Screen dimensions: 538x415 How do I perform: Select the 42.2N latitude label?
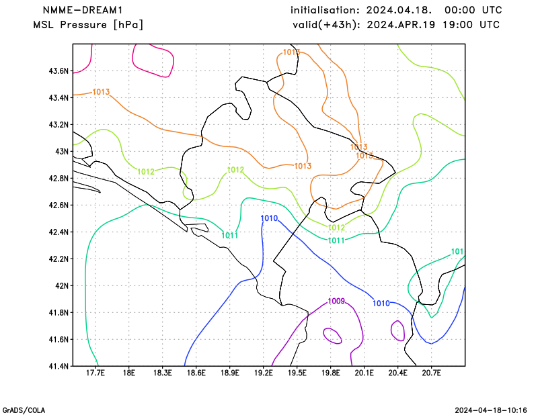(x=59, y=259)
